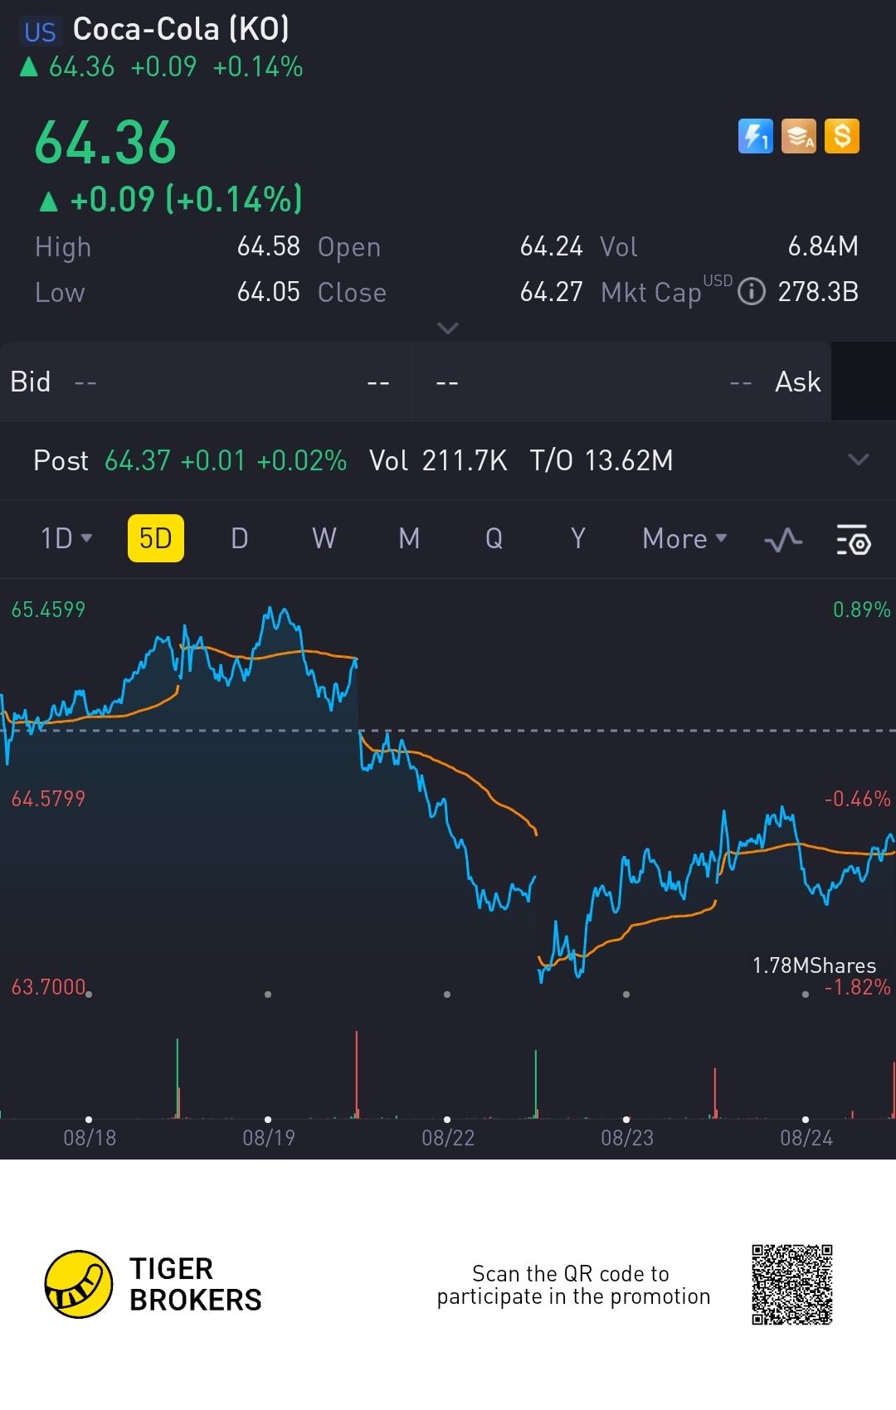Switch to the W weekly chart tab

coord(324,538)
